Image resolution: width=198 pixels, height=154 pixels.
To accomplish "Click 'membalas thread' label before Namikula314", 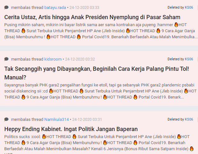I will [x=27, y=120].
